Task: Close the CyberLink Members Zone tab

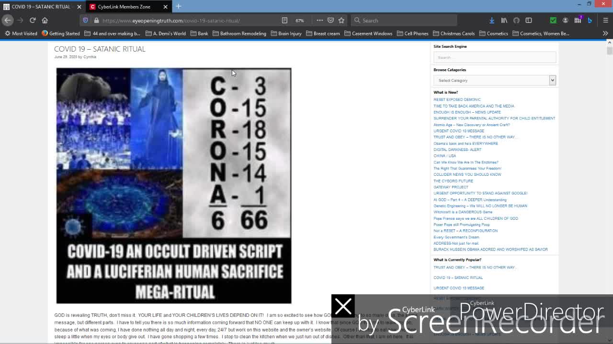Action: tap(165, 7)
